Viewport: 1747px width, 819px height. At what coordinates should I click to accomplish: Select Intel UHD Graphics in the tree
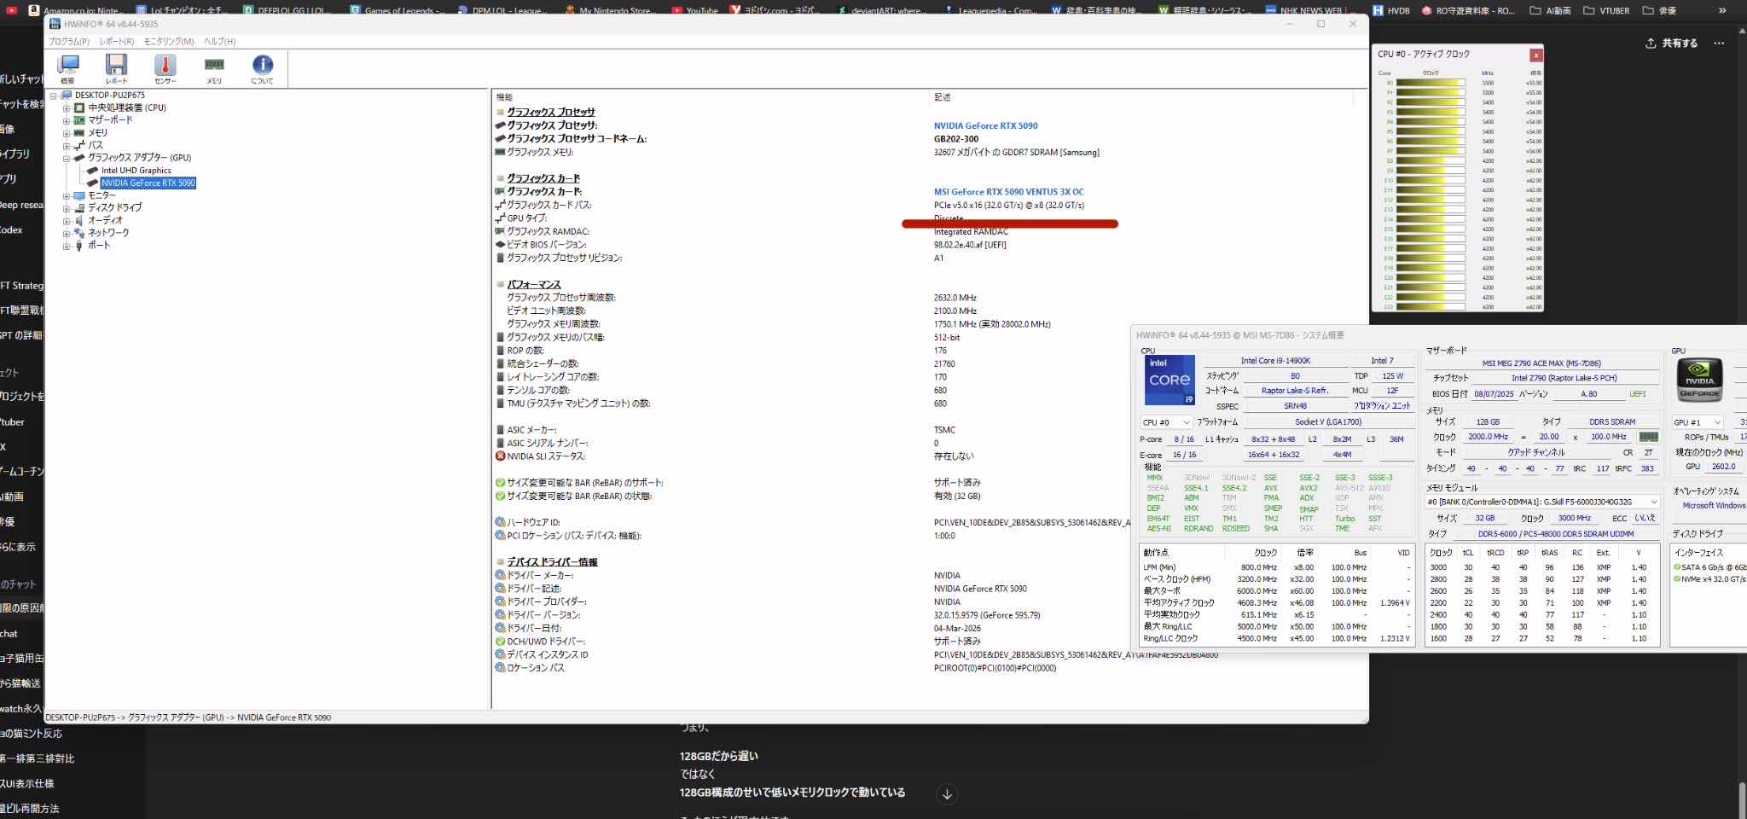[x=136, y=171]
